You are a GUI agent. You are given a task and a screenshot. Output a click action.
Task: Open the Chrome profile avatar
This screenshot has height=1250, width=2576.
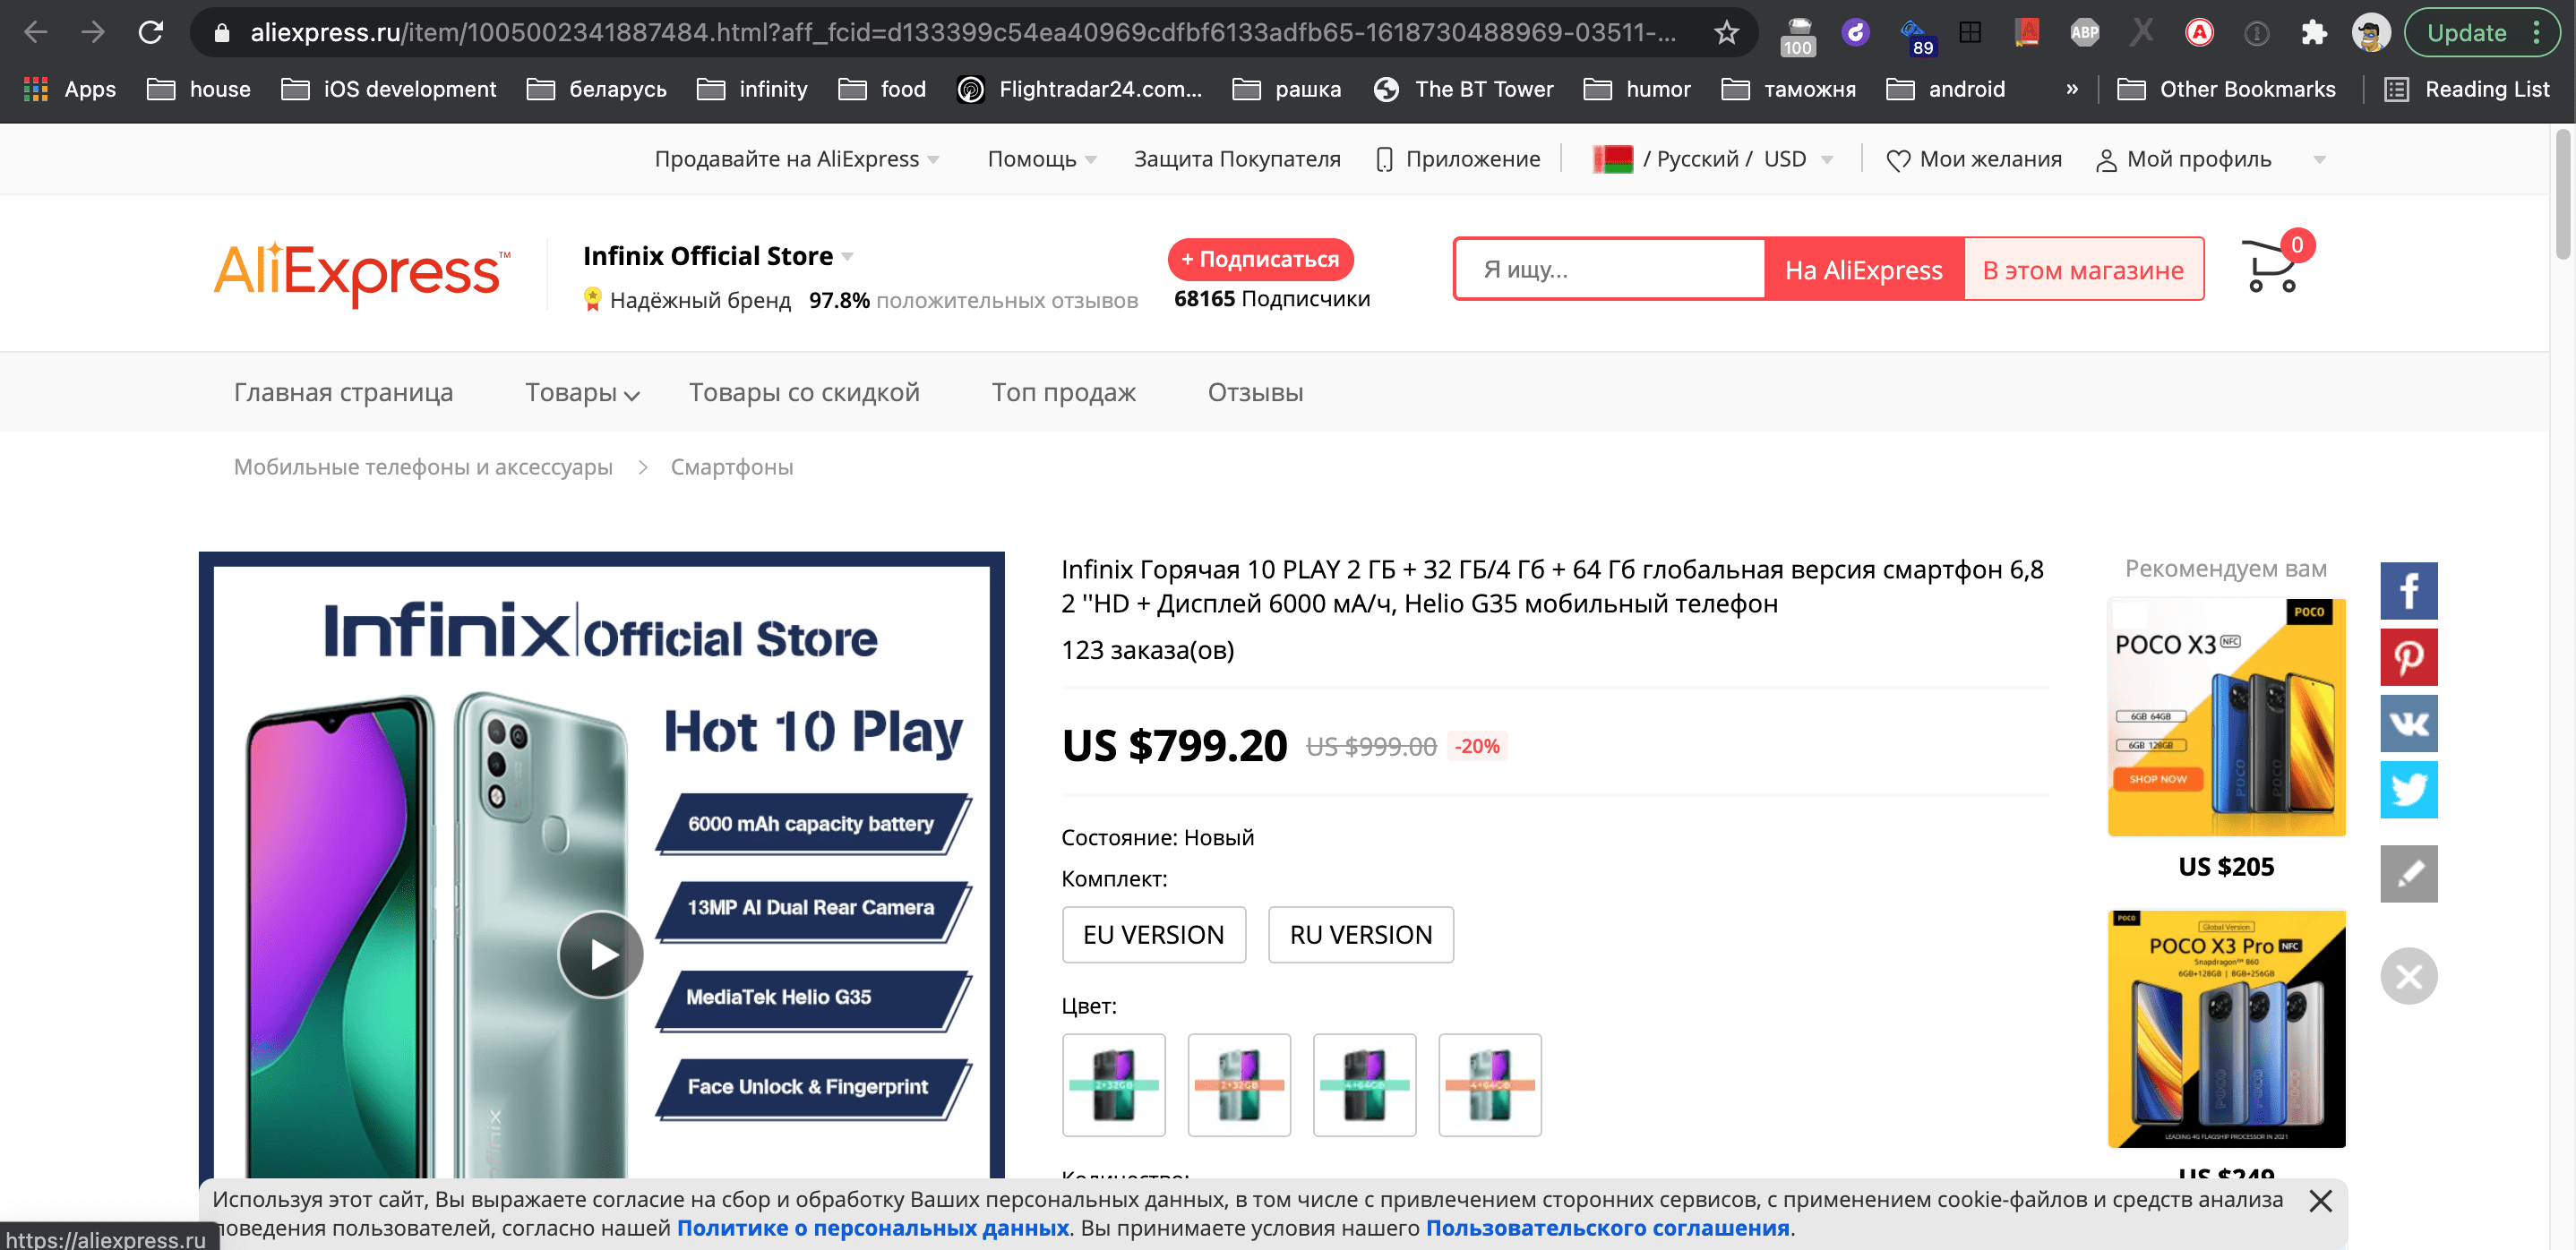click(2370, 33)
